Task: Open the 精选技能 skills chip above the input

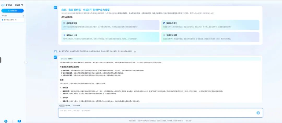Action: (x=77, y=106)
